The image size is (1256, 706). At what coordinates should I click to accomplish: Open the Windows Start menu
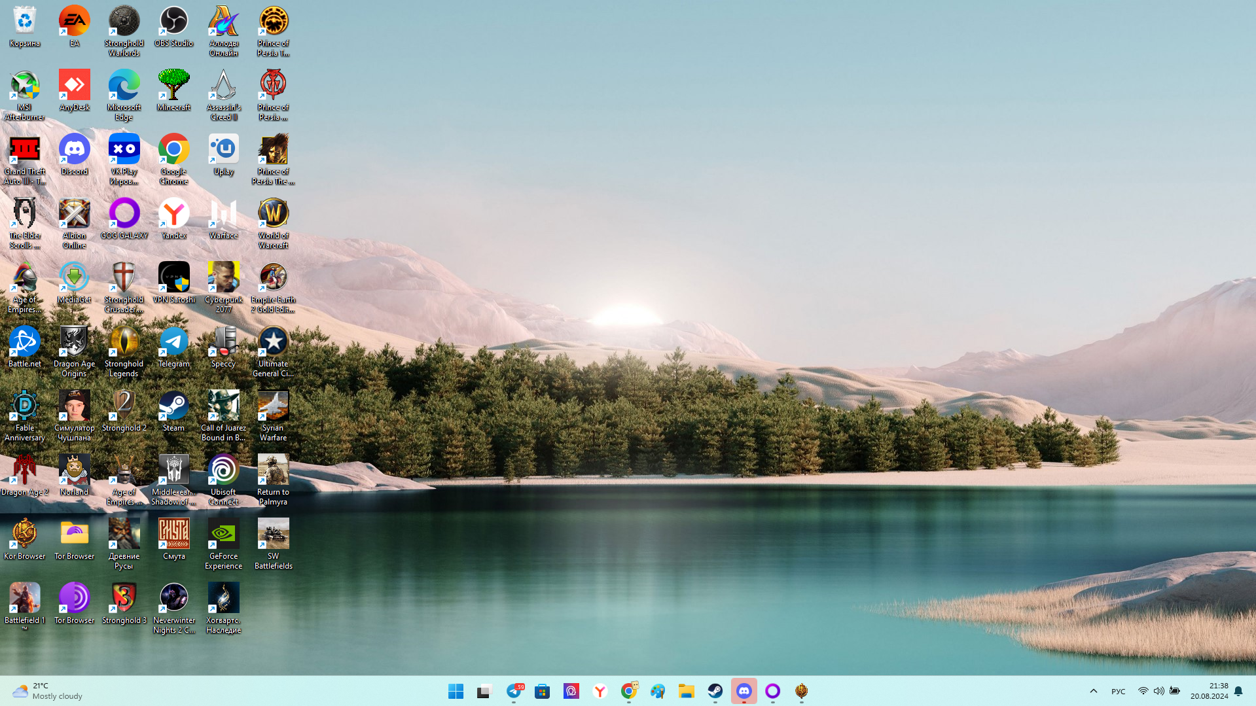(x=456, y=691)
